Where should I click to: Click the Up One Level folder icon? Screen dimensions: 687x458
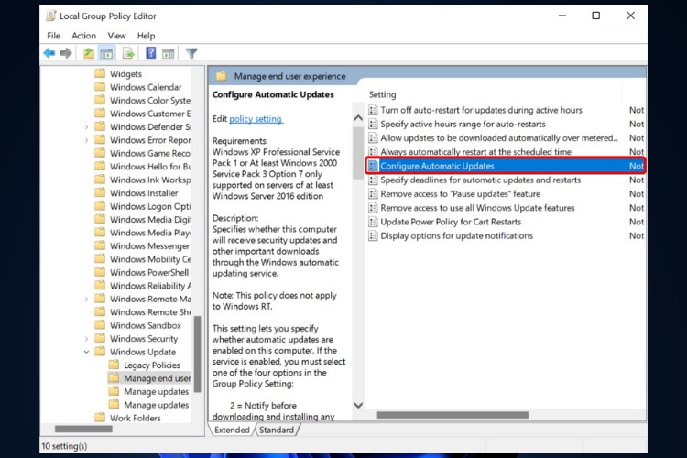tap(88, 53)
